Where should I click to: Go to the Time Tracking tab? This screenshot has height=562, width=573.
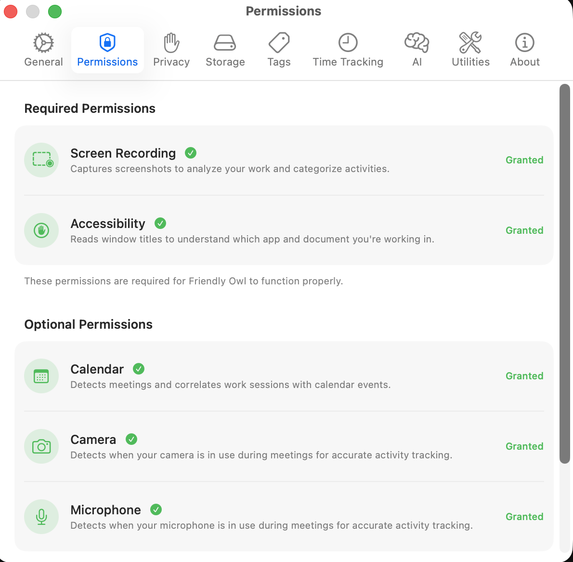348,50
